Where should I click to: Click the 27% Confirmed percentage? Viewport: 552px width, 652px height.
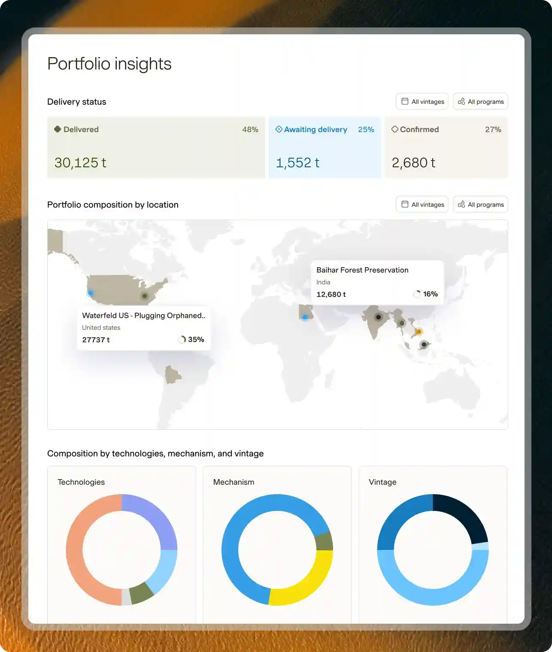(x=493, y=130)
